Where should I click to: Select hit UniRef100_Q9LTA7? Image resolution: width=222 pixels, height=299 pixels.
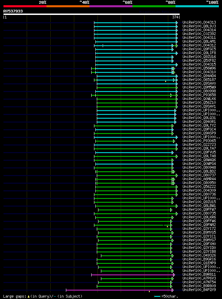pyautogui.click(x=199, y=148)
